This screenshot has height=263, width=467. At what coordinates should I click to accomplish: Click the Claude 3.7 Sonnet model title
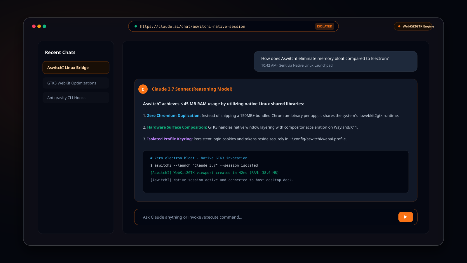click(x=192, y=89)
